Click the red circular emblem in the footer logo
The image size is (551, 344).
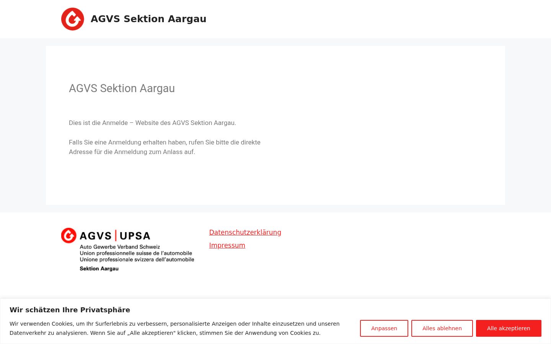coord(69,235)
